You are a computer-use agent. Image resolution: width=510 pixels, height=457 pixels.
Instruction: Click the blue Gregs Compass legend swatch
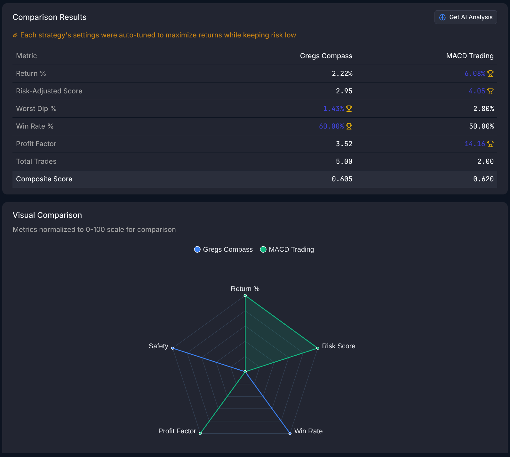pyautogui.click(x=197, y=249)
